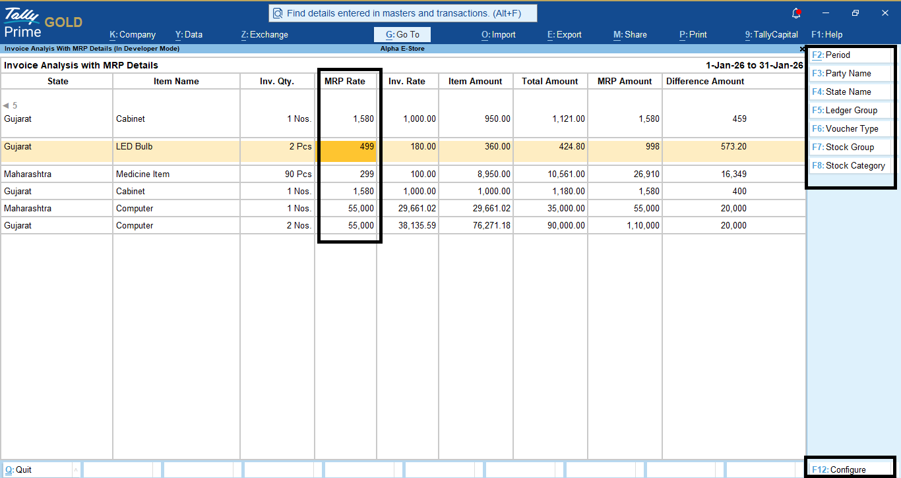Screen dimensions: 901x478
Task: Click the State column header
Action: 57,82
